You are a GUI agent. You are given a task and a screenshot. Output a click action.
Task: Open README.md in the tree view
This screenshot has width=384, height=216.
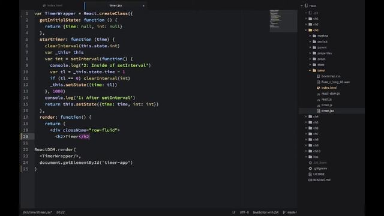click(x=322, y=180)
